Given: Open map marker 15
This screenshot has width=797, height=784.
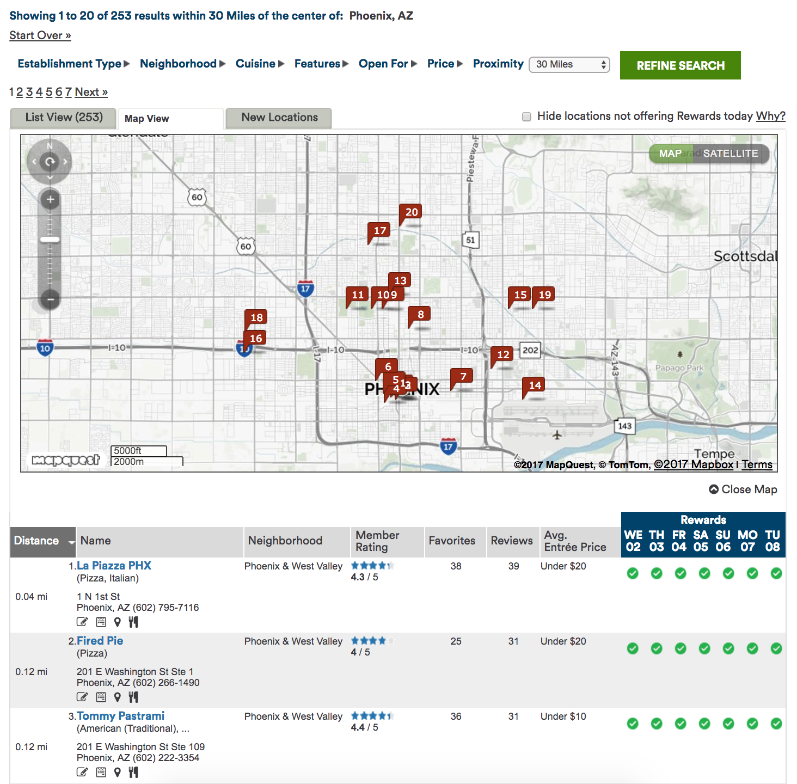Looking at the screenshot, I should [x=520, y=295].
